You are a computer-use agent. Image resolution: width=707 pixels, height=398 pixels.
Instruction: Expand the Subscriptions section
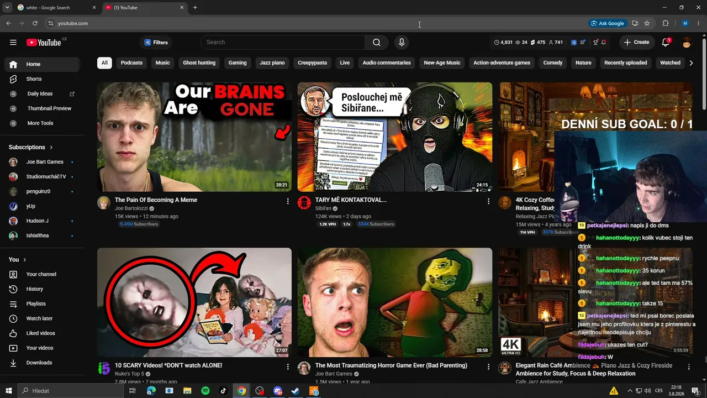pos(31,147)
